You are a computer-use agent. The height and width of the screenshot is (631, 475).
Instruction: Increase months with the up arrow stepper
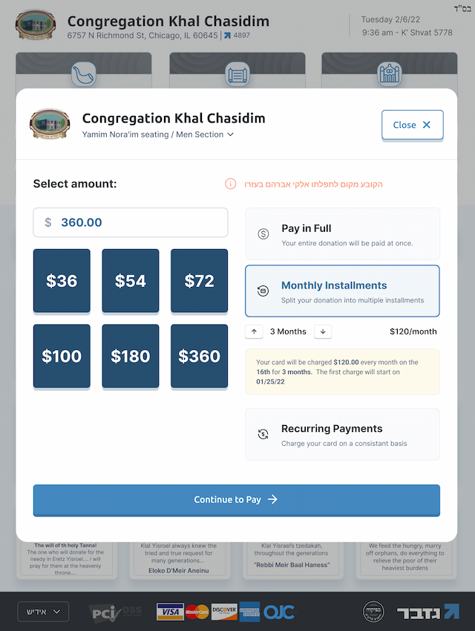pos(254,331)
